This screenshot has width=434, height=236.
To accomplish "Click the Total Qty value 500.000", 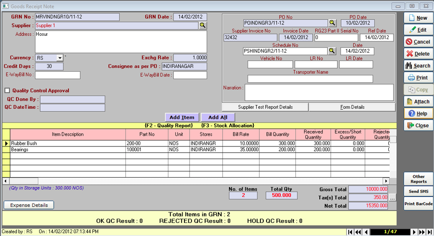I will pyautogui.click(x=282, y=195).
